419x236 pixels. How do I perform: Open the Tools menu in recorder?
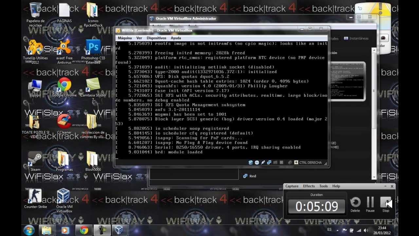click(x=323, y=186)
